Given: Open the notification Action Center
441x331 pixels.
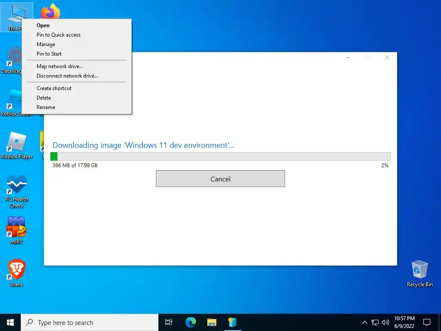Looking at the screenshot, I should (427, 322).
